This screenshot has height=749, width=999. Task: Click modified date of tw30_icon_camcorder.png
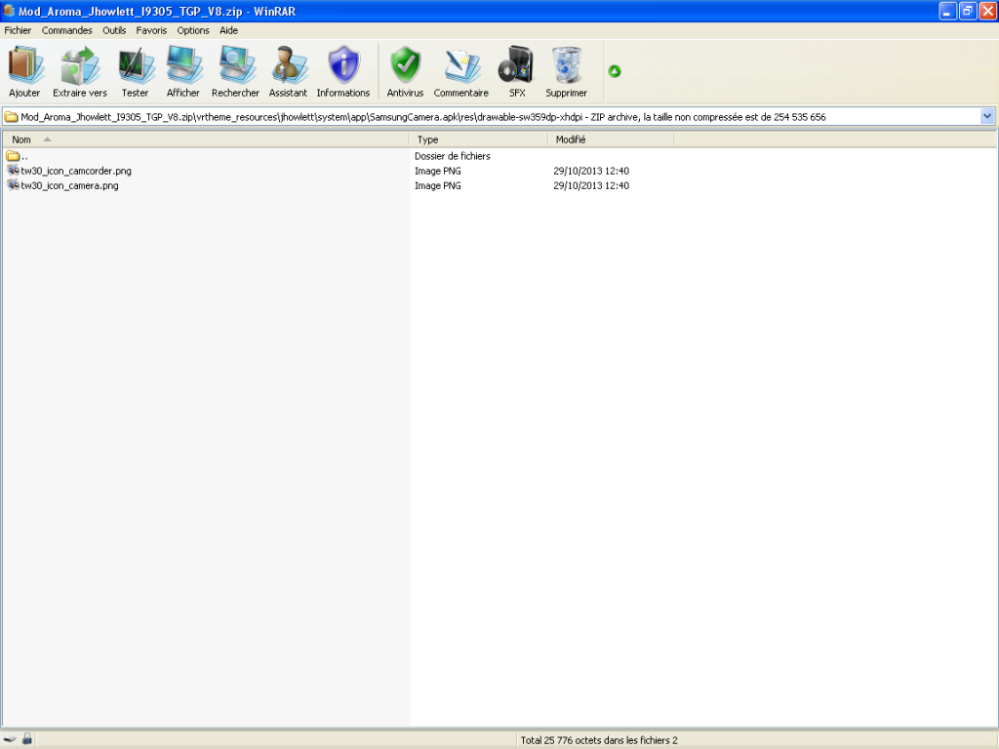pyautogui.click(x=591, y=171)
